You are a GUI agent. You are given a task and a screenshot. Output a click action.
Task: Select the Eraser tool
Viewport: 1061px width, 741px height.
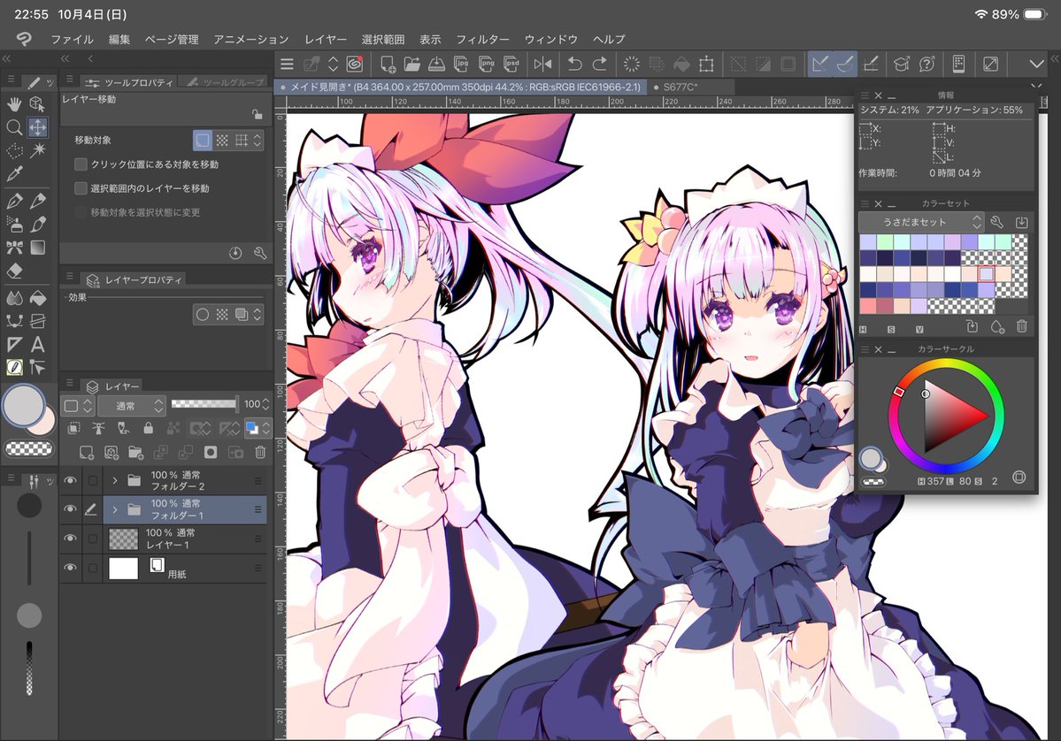14,271
